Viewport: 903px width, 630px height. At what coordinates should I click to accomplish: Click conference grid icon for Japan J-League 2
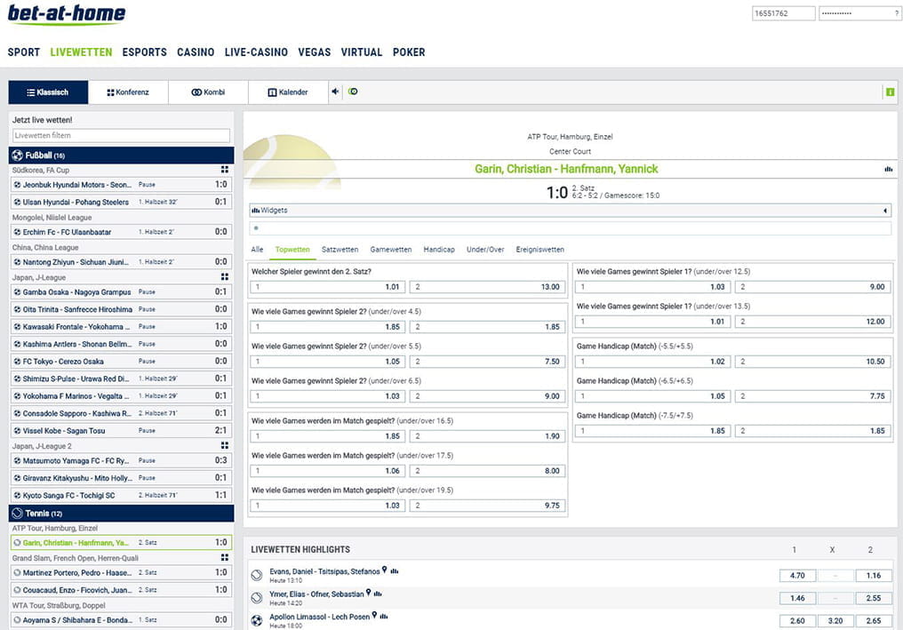pos(225,445)
